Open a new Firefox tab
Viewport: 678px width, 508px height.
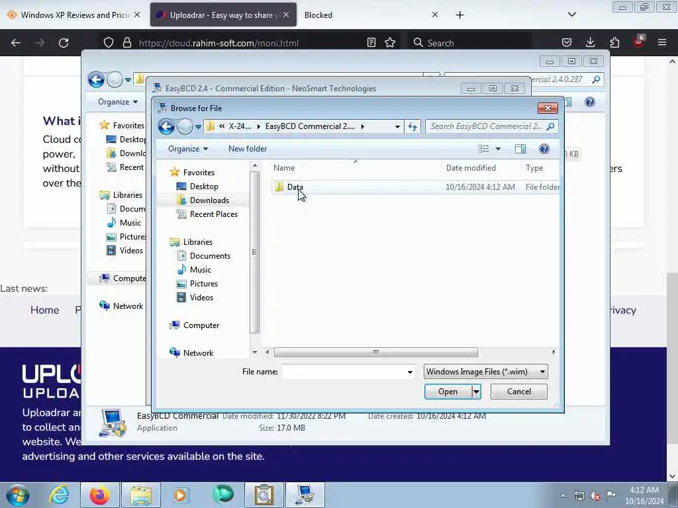(x=460, y=15)
